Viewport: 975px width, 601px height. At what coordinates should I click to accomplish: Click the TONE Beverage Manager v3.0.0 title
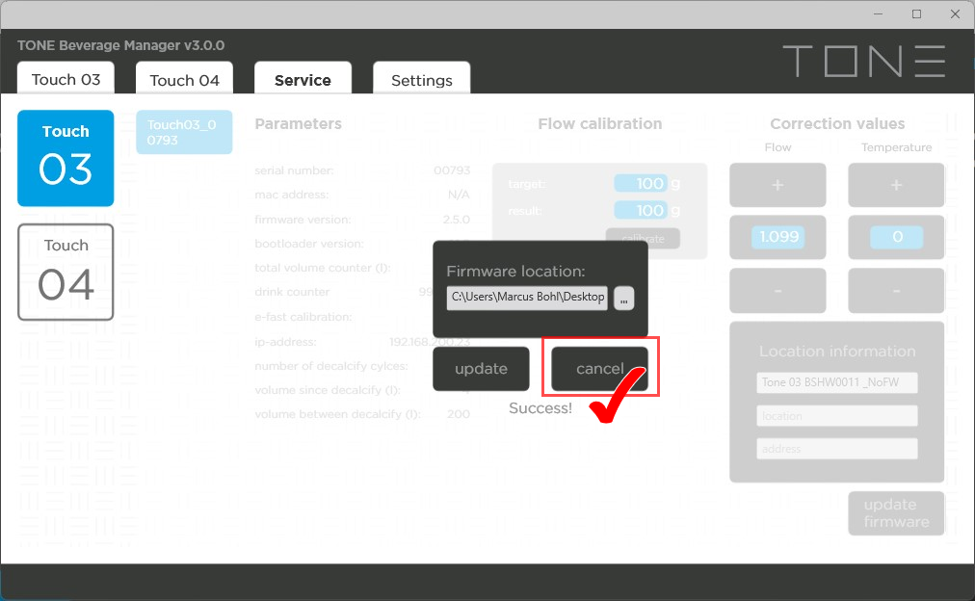coord(121,45)
